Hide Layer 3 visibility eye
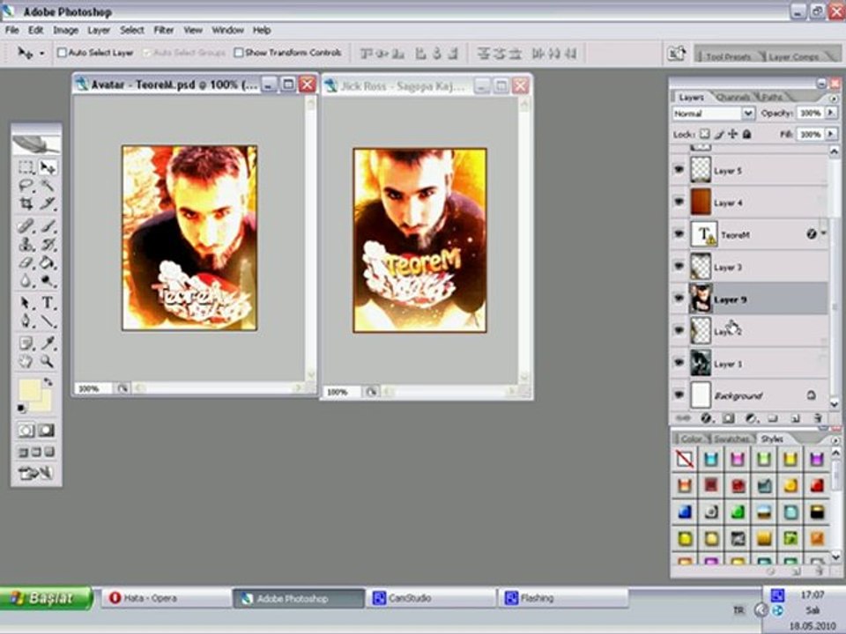The width and height of the screenshot is (846, 634). click(679, 266)
